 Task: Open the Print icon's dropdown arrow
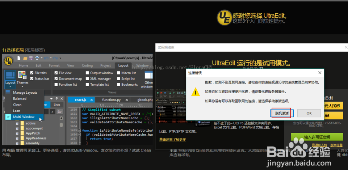point(42,58)
